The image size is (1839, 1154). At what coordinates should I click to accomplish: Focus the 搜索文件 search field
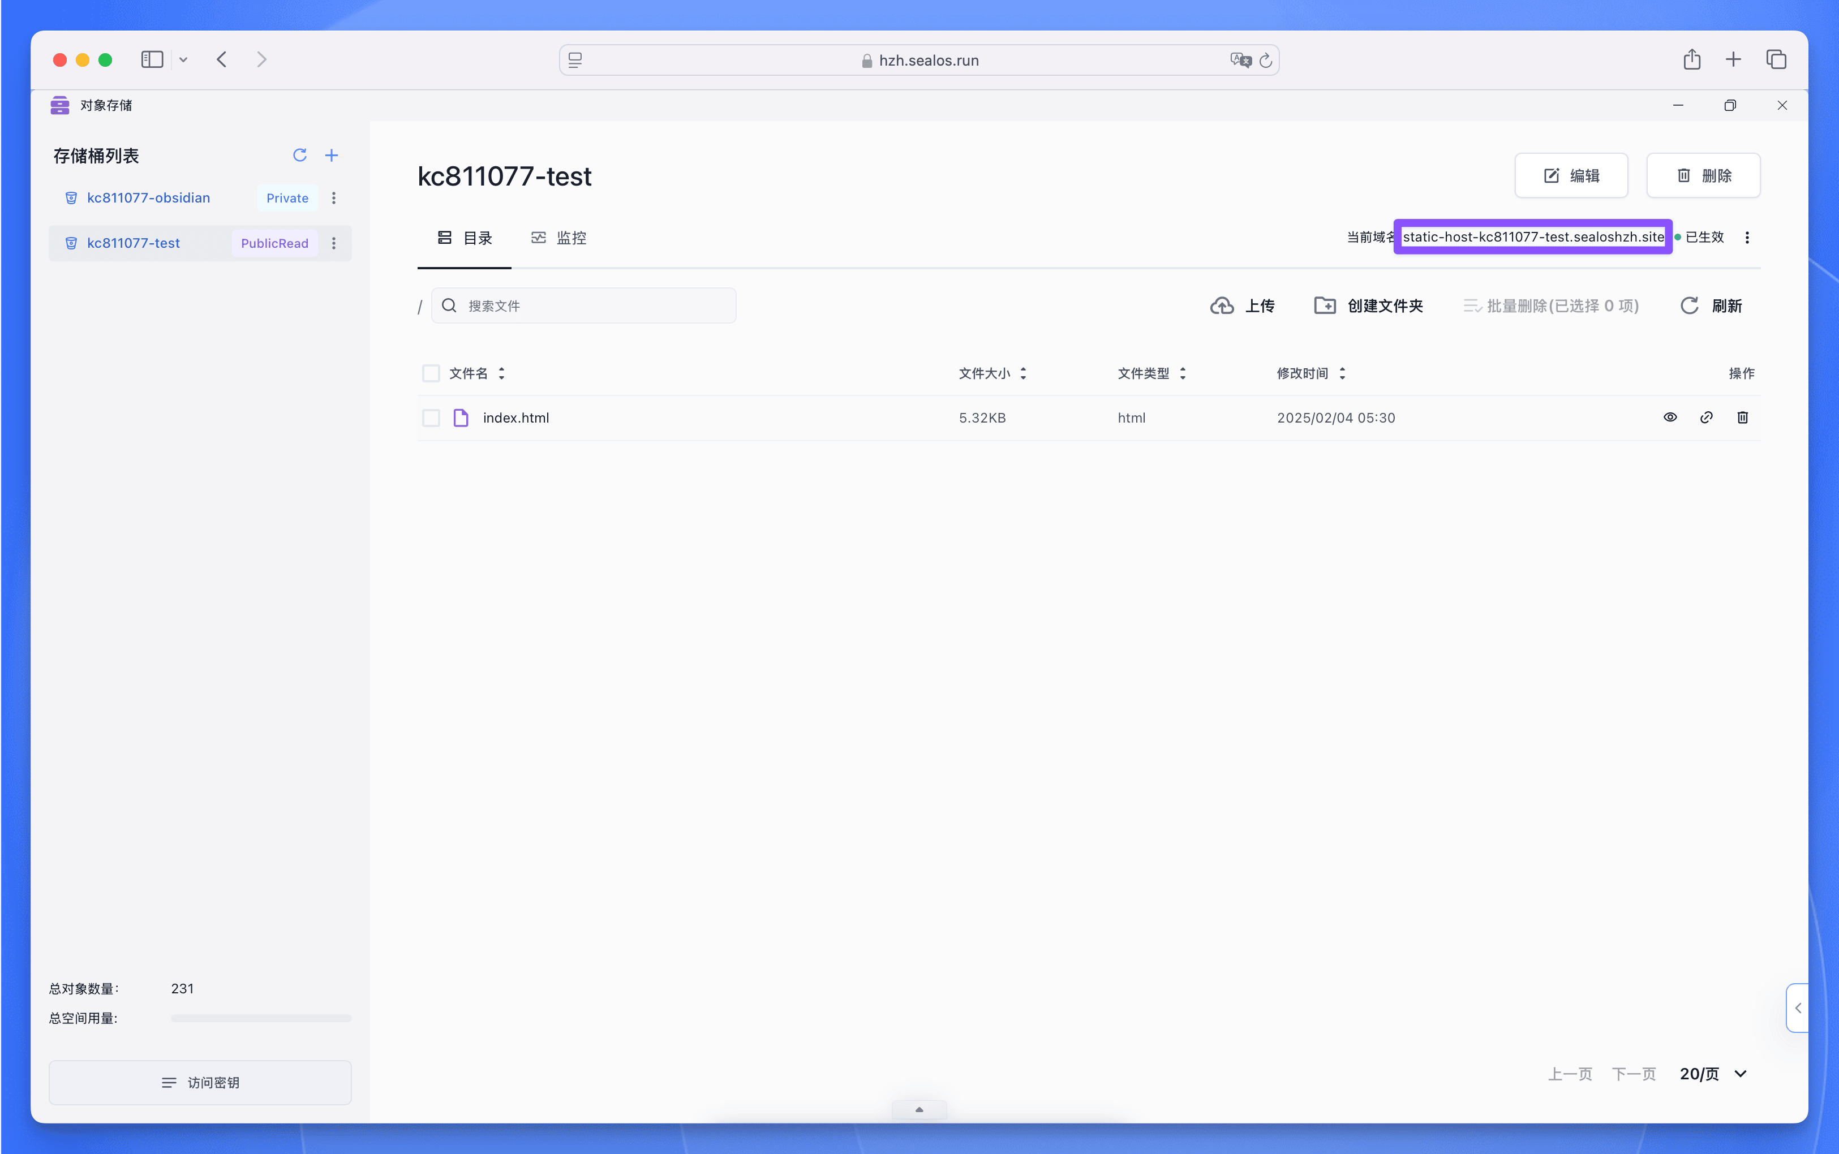tap(583, 306)
